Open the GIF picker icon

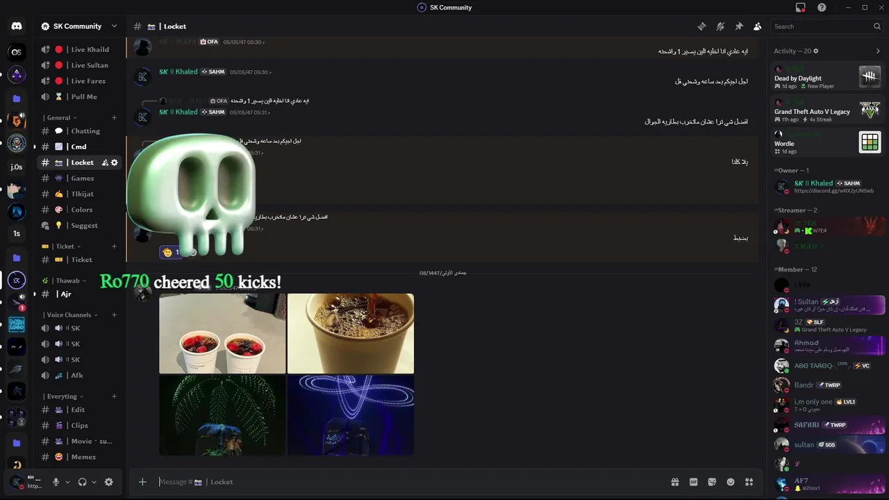pyautogui.click(x=693, y=482)
